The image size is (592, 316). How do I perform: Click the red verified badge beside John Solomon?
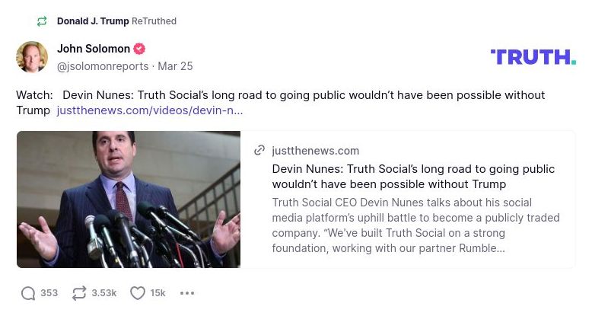tap(139, 49)
